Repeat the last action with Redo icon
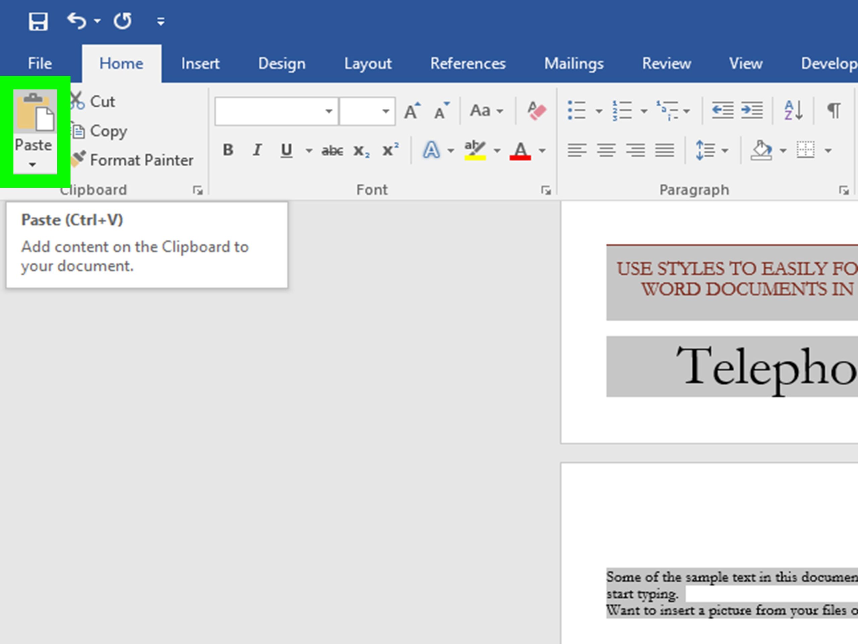Screen dimensions: 858x644 point(123,21)
